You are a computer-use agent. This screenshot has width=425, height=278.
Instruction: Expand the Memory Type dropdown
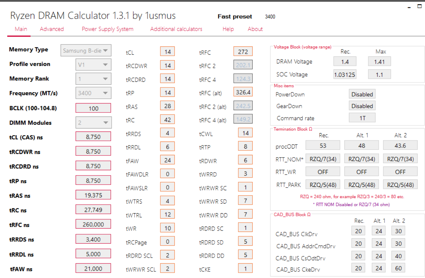86,50
